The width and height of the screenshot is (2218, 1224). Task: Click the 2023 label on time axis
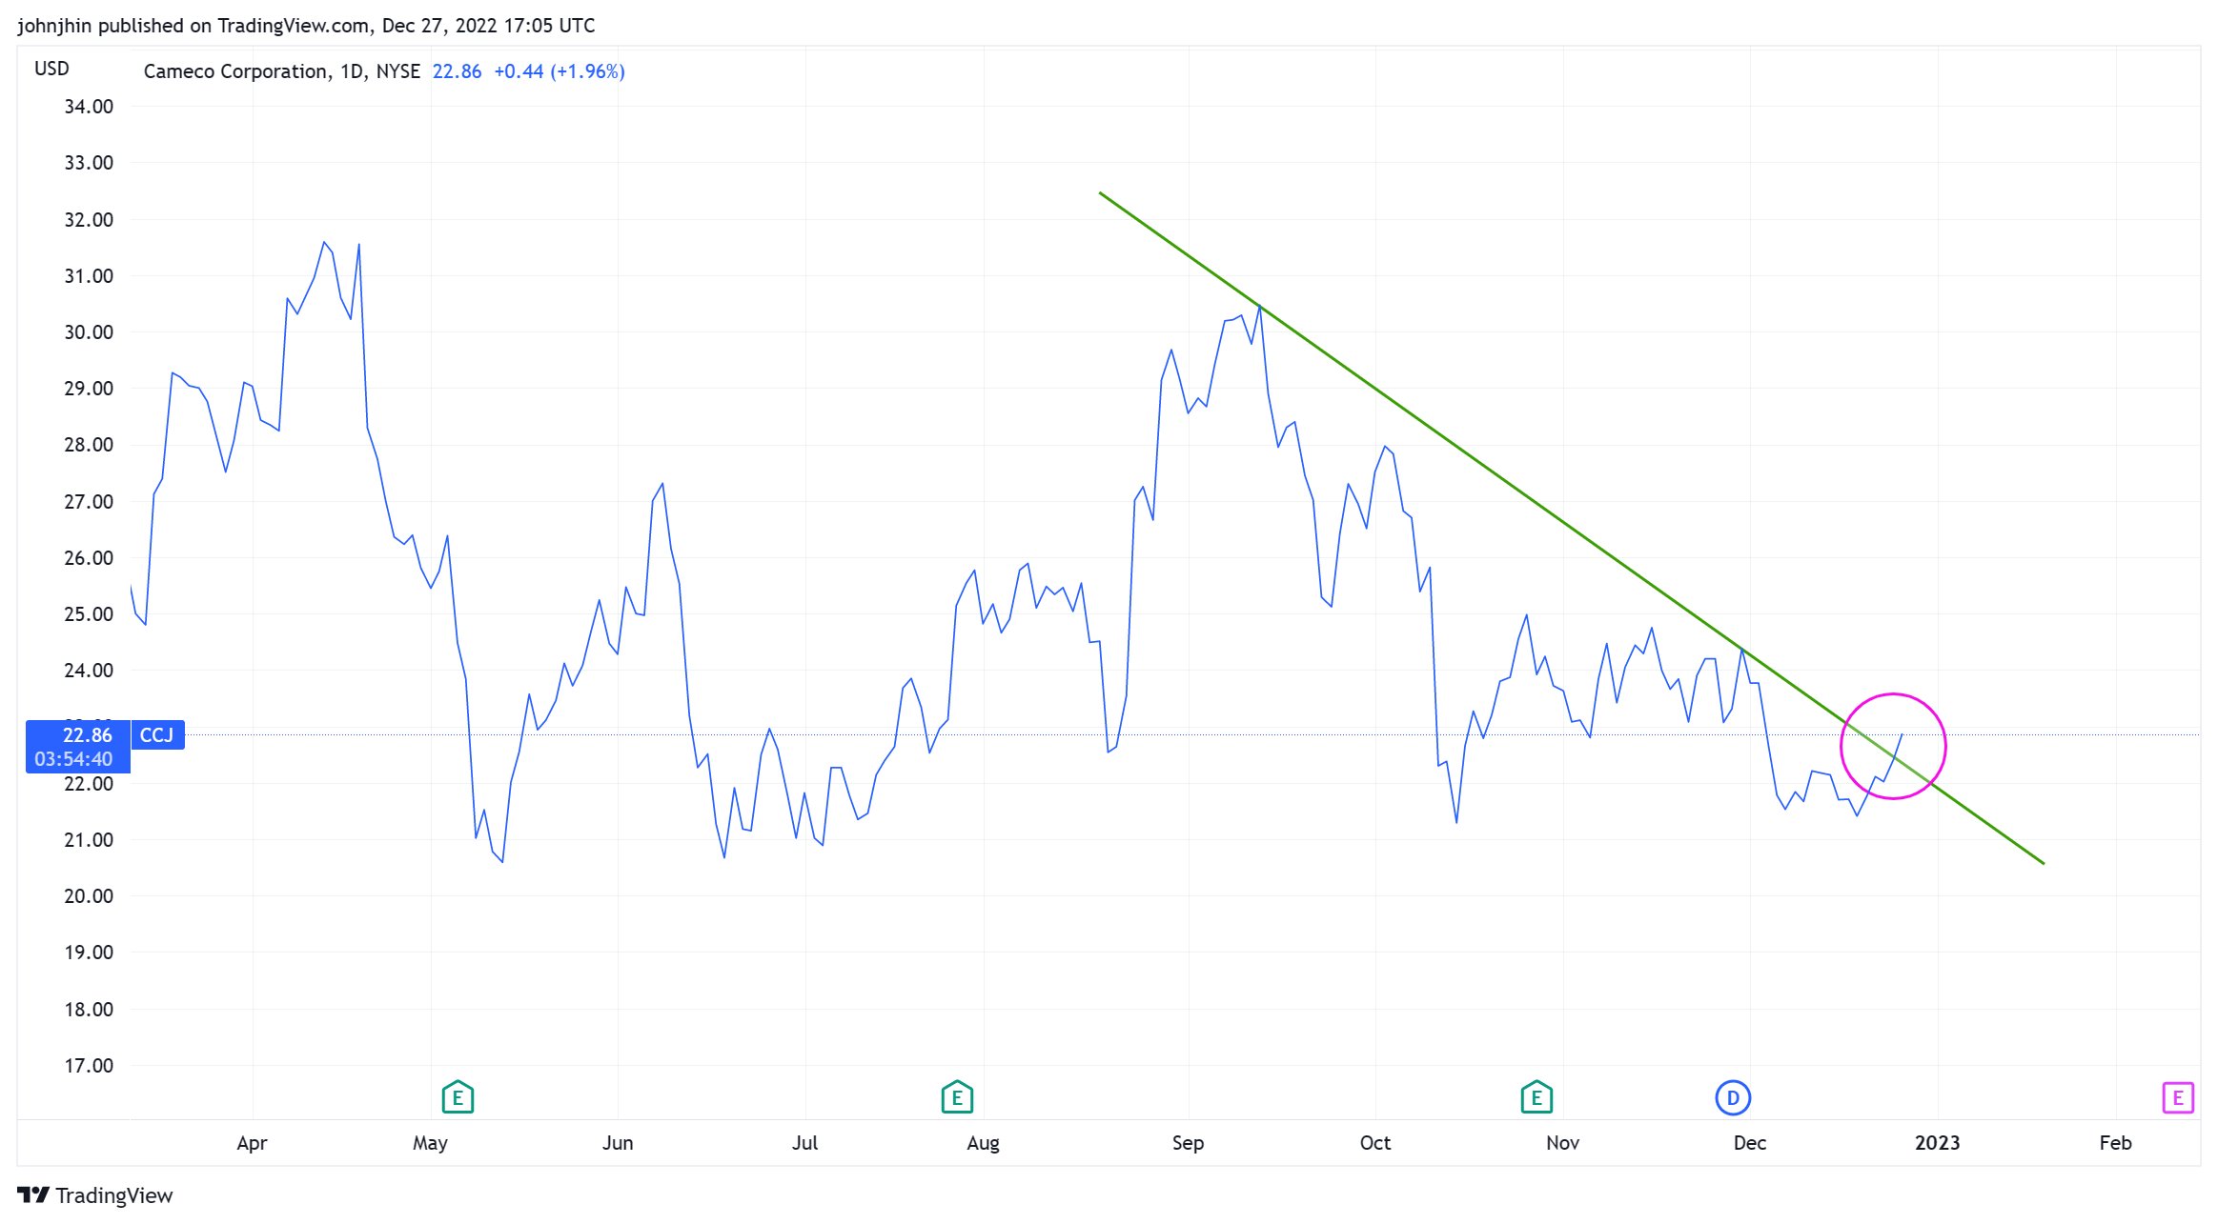pos(1937,1142)
